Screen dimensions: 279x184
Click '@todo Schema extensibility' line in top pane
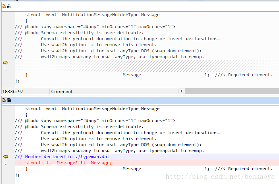(79, 33)
